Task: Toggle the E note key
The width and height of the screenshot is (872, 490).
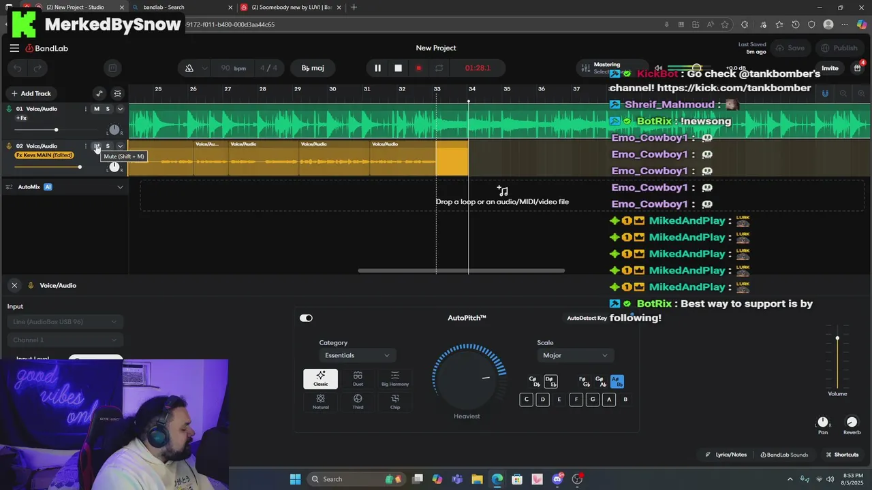Action: 559,399
